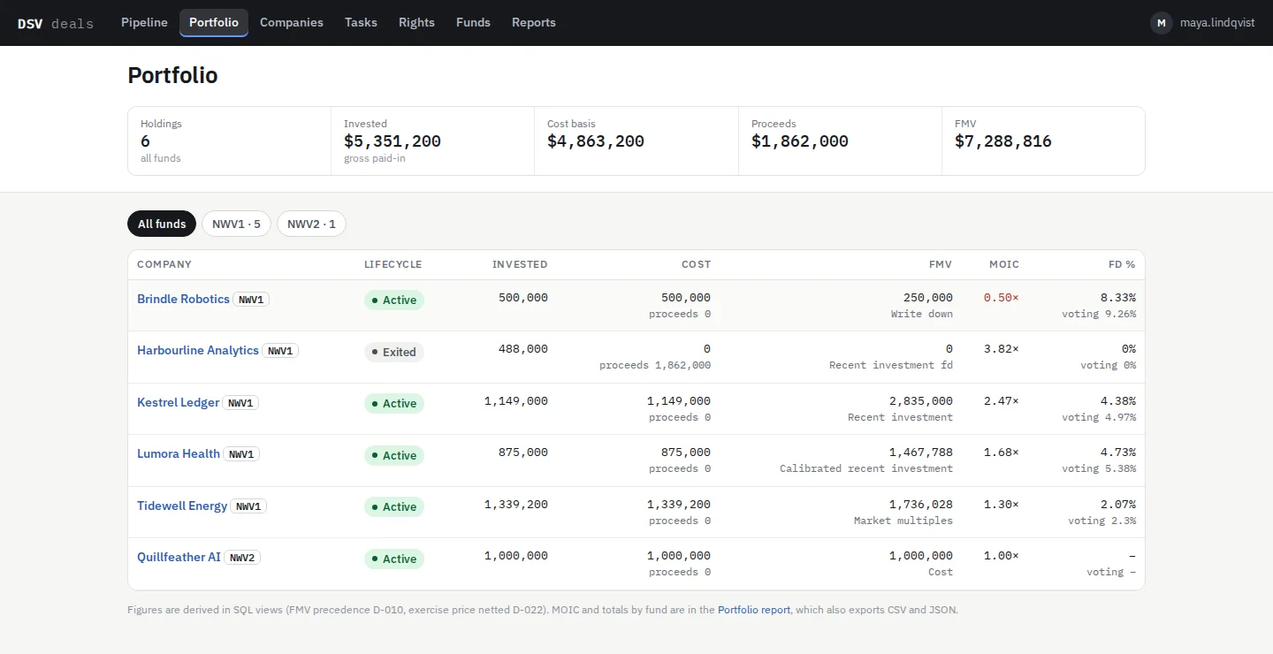Screen dimensions: 1273x654
Task: Filter by the NWV2 · 1 fund
Action: tap(311, 224)
